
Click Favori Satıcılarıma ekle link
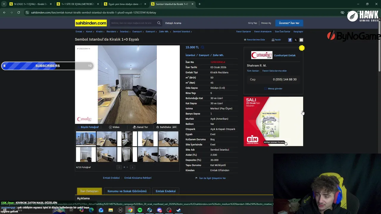(x=274, y=71)
